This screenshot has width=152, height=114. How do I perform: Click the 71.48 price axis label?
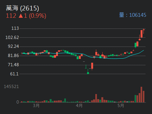13,65
